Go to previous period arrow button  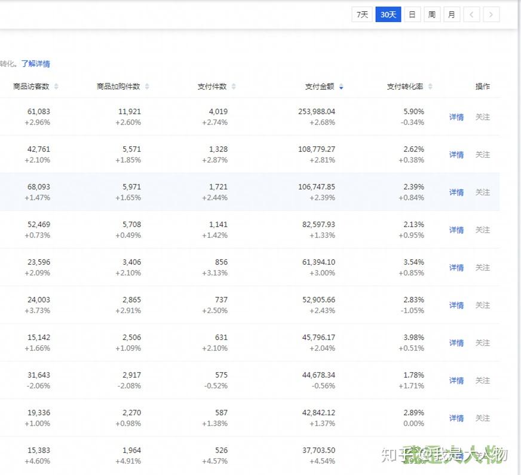pos(471,14)
